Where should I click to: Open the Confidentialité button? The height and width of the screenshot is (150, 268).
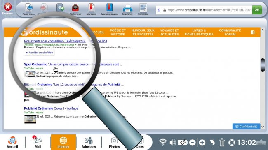click(x=246, y=127)
